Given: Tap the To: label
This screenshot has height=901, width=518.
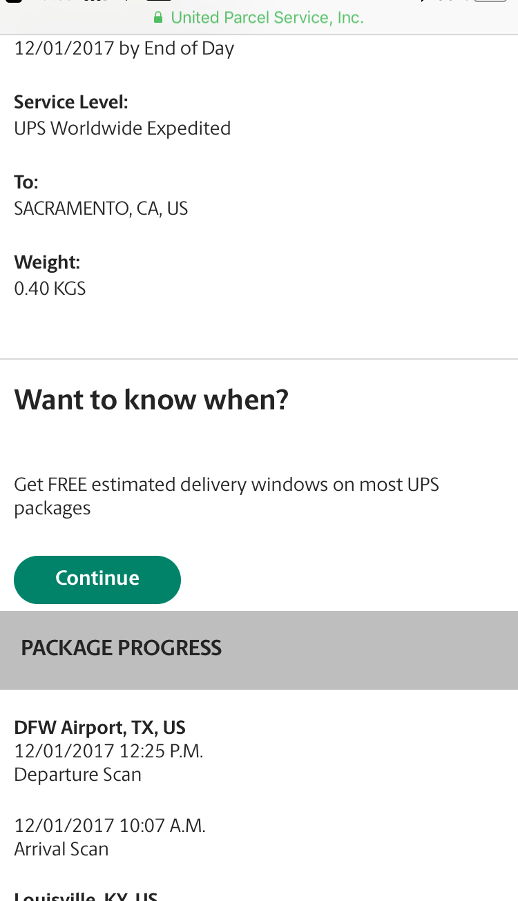Looking at the screenshot, I should point(26,182).
